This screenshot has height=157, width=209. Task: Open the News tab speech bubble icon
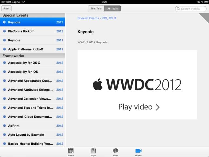(x=116, y=151)
